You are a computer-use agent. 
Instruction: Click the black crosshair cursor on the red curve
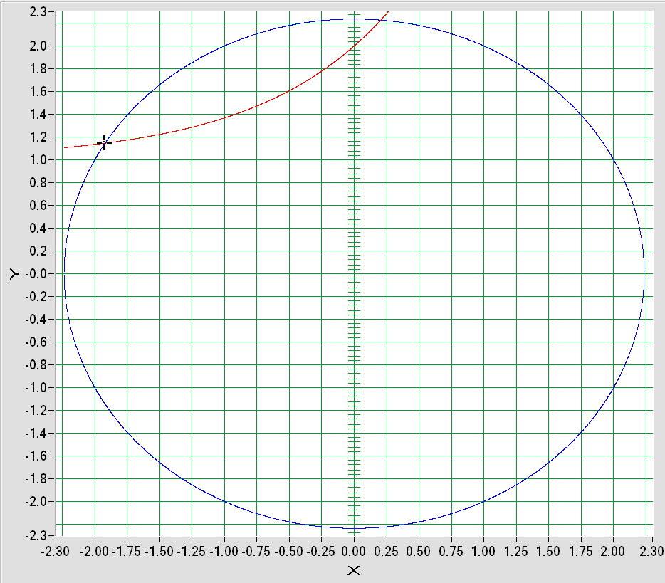(104, 143)
